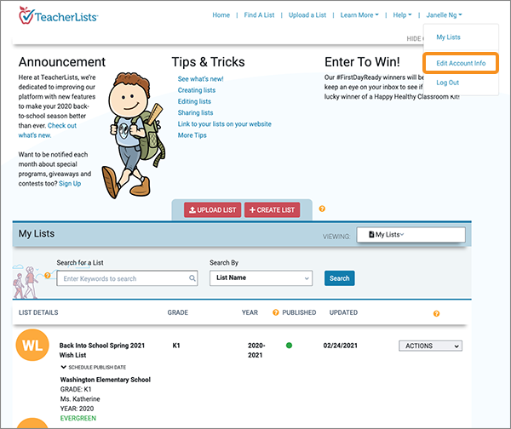Click the 02/24/2021 updated date

point(340,346)
